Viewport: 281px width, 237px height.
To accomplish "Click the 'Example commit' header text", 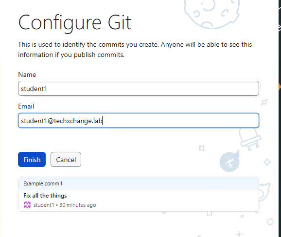I will (x=43, y=183).
